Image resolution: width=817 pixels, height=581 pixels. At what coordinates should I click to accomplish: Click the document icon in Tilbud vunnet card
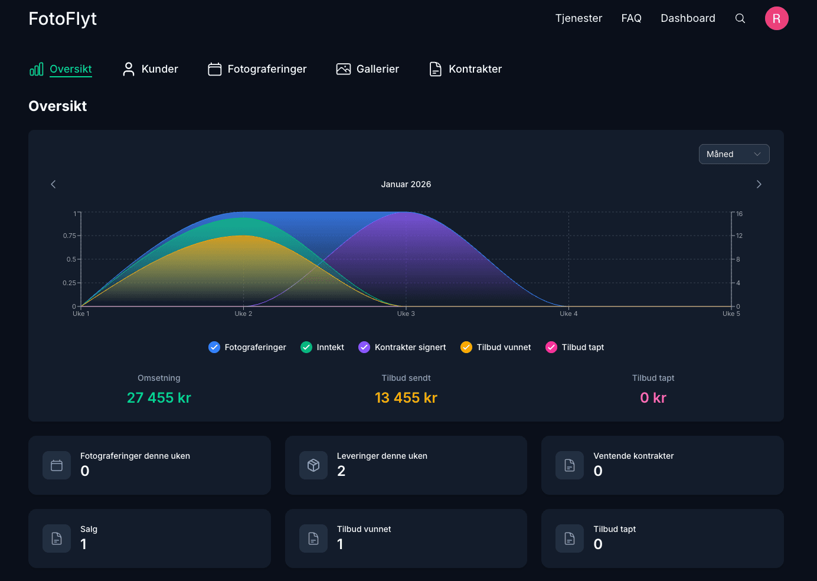coord(313,538)
